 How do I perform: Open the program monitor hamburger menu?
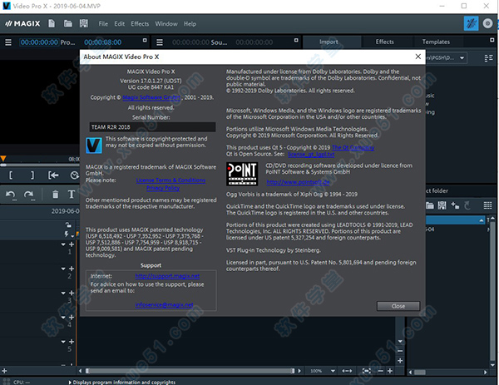8,42
